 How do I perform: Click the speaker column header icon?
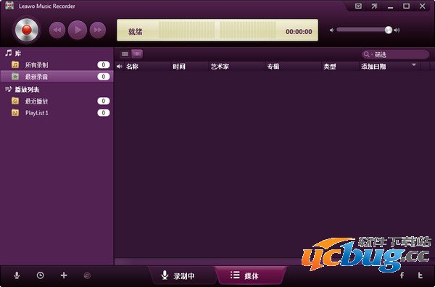[120, 67]
